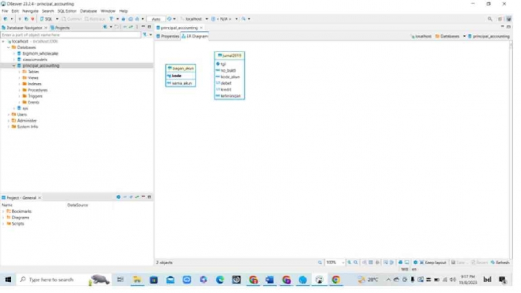Open a new SQL script with SQL button

click(47, 19)
